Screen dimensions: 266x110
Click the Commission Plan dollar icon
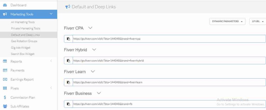[5, 98]
